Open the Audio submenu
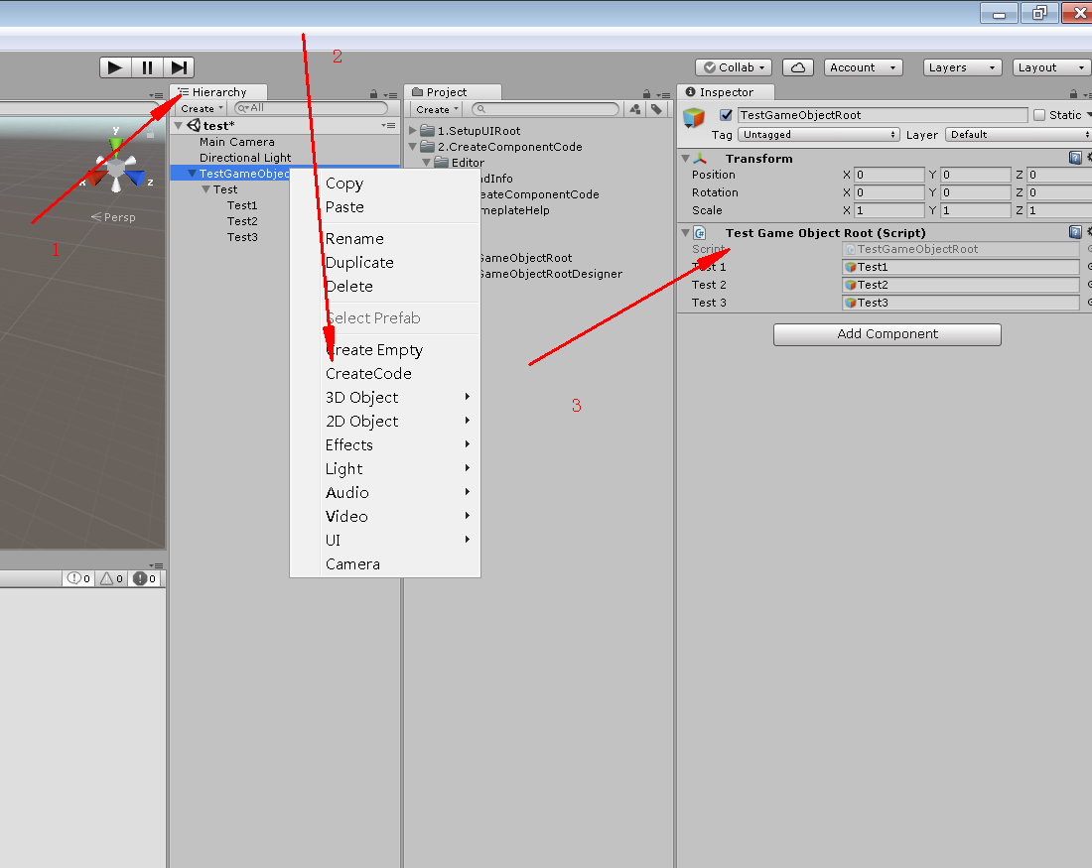Screen dimensions: 1092x868 (385, 493)
